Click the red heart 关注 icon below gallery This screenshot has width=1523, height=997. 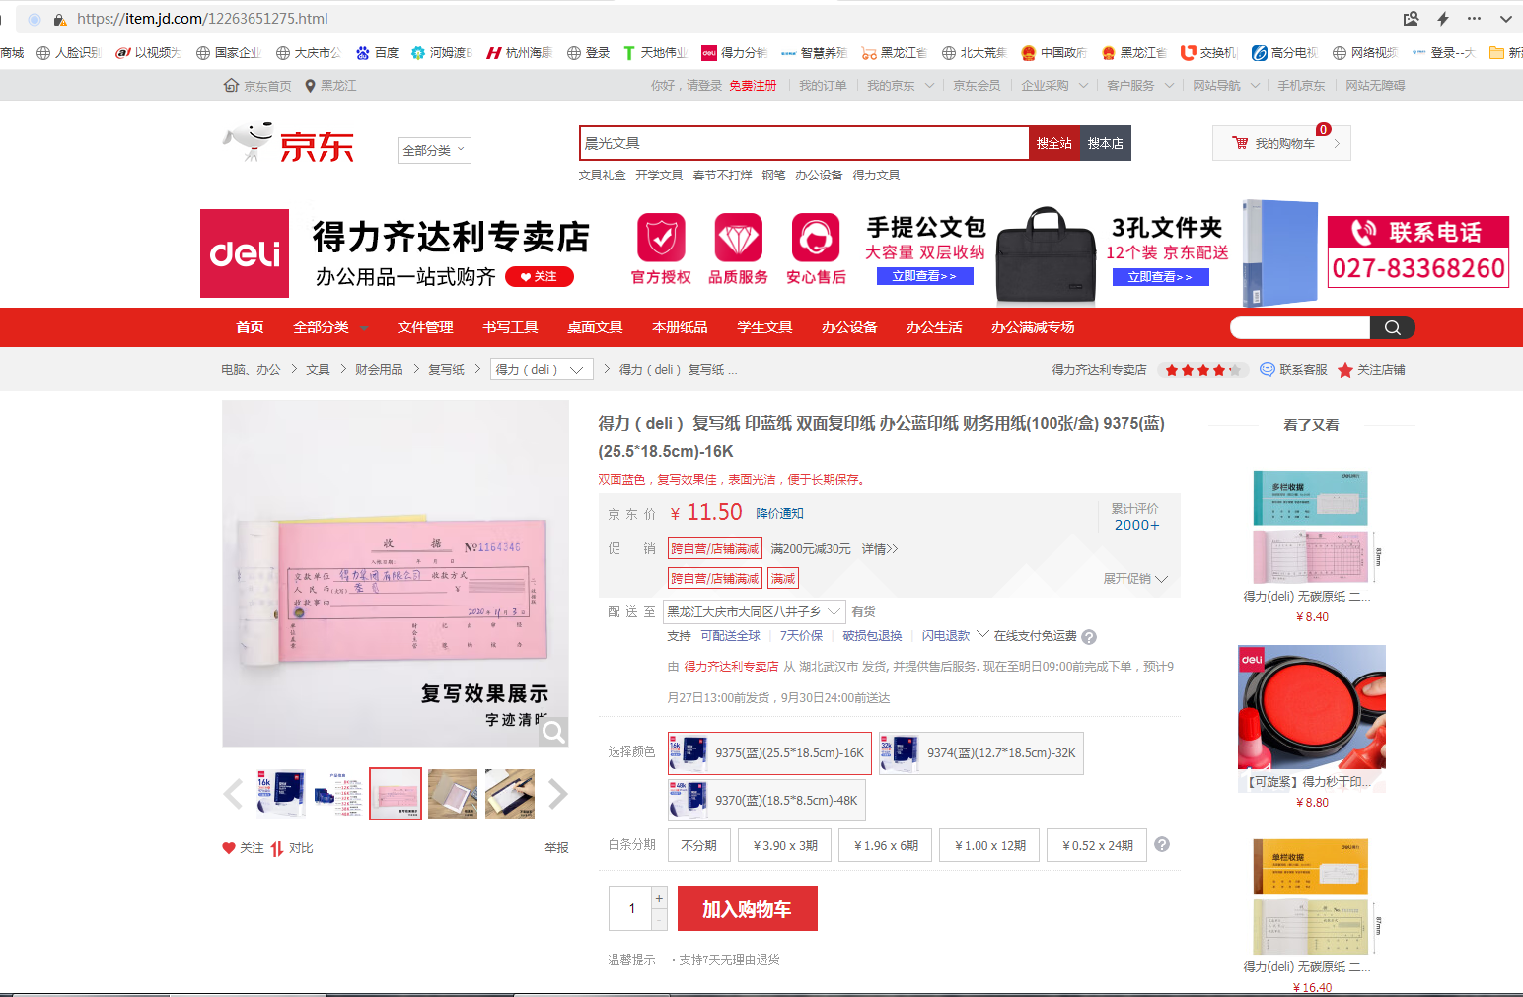(229, 848)
